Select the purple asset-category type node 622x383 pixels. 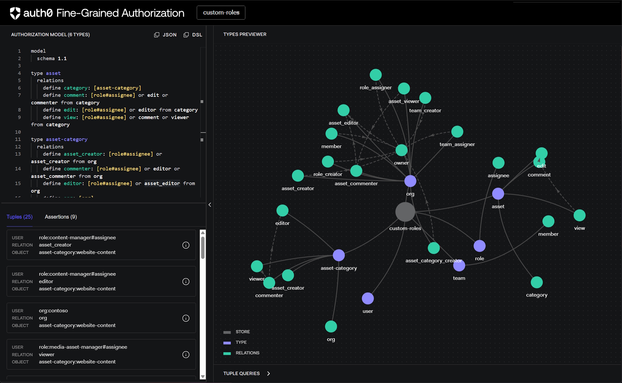339,255
